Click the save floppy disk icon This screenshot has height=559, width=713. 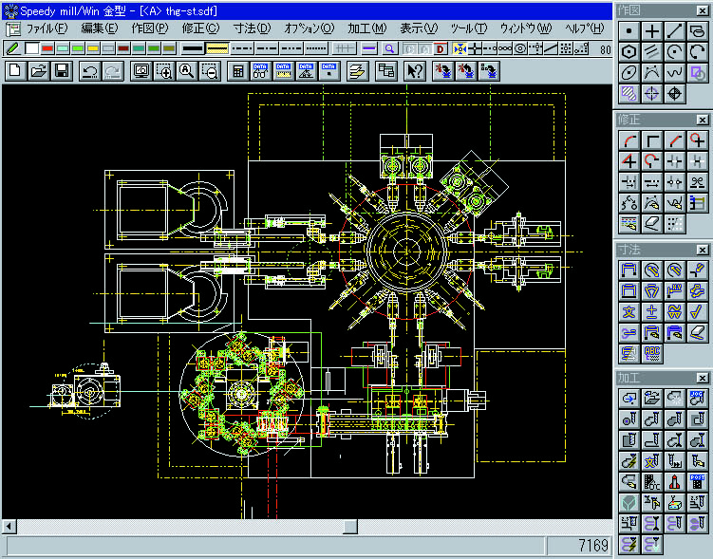pyautogui.click(x=61, y=70)
